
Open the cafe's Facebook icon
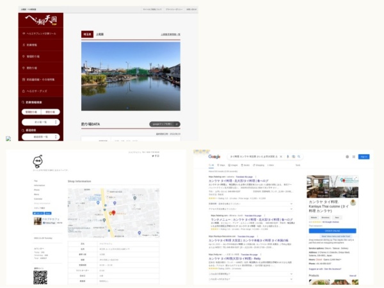click(x=156, y=156)
